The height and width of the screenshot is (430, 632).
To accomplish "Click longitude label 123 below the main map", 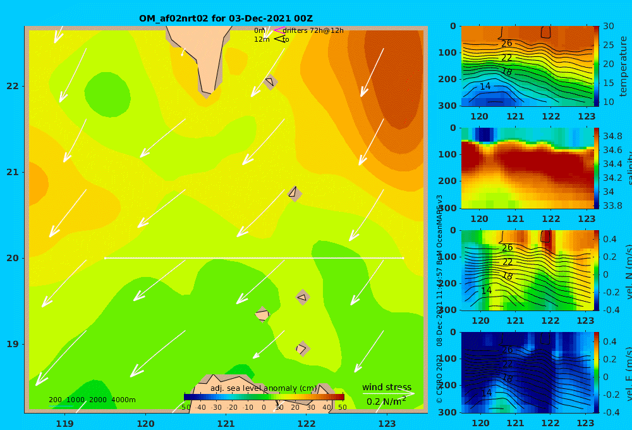I will point(387,424).
